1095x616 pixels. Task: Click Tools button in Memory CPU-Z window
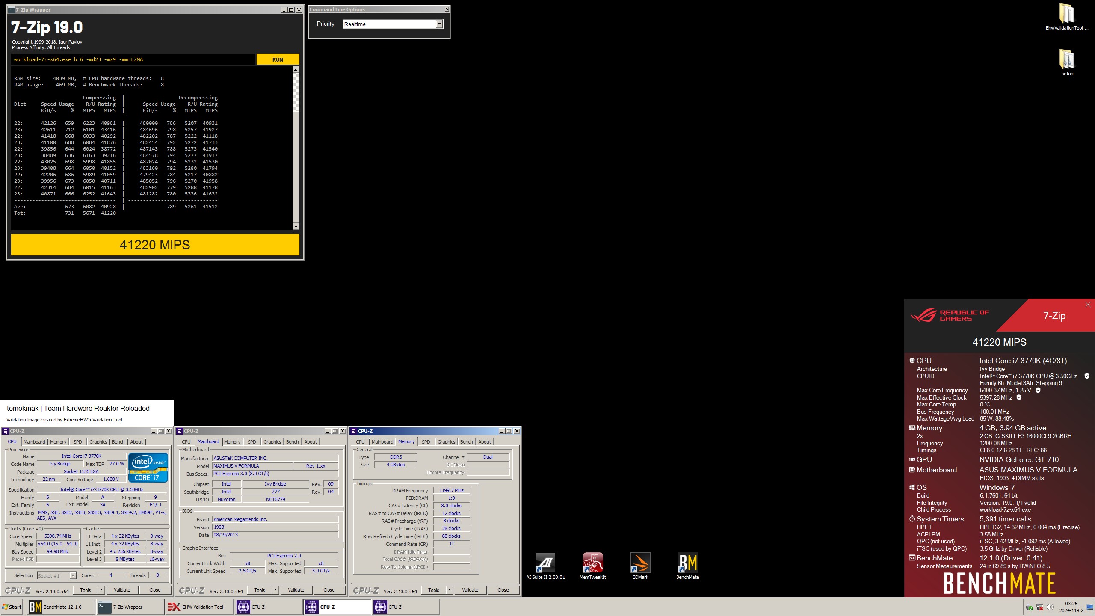[x=434, y=590]
